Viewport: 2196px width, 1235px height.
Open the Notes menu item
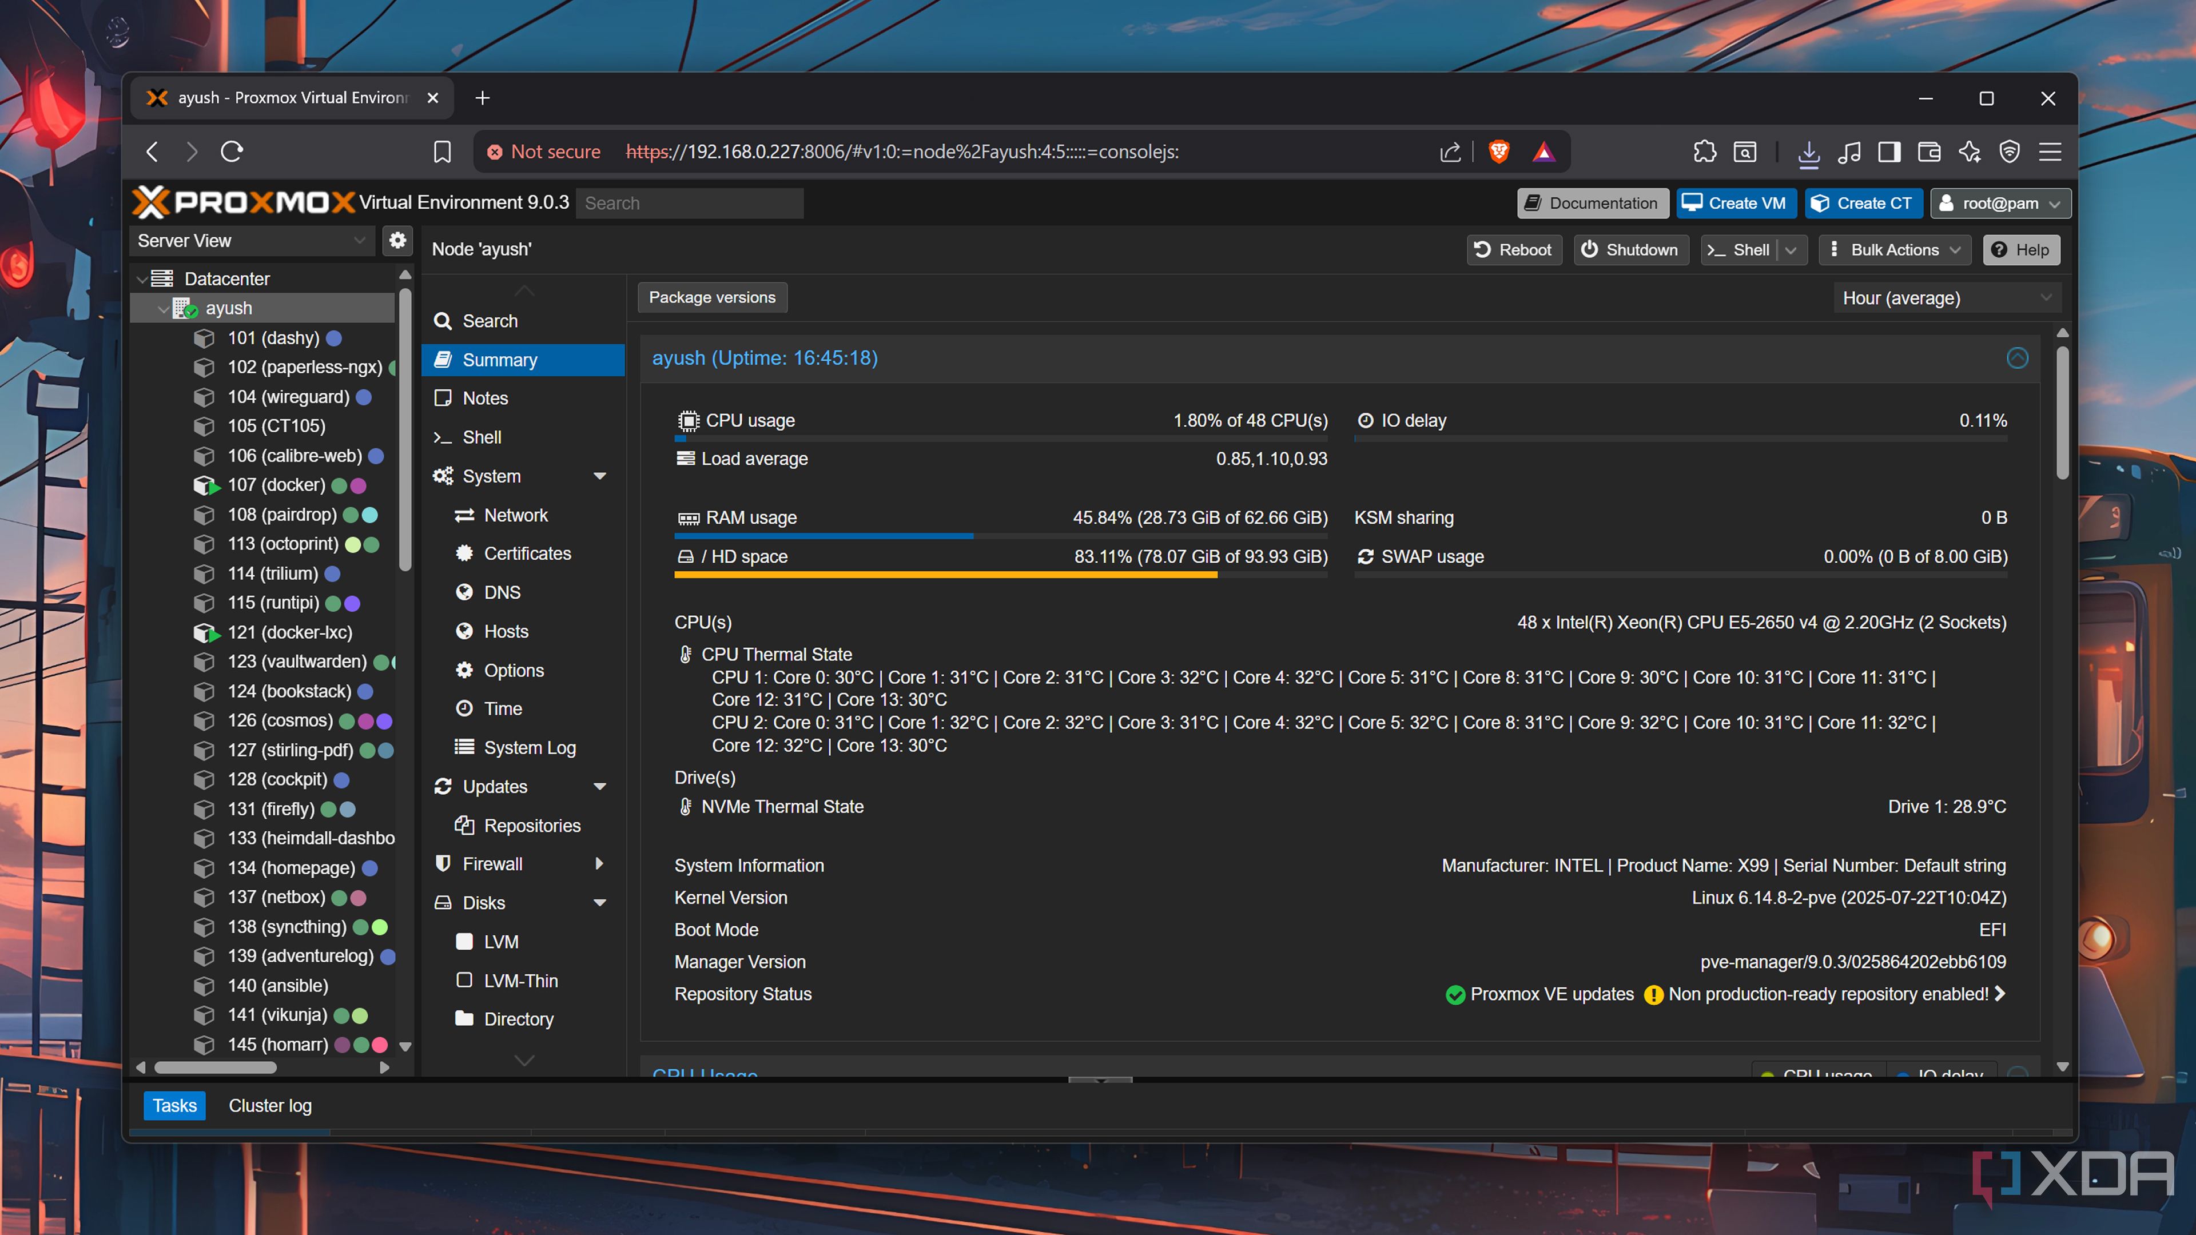(523, 398)
